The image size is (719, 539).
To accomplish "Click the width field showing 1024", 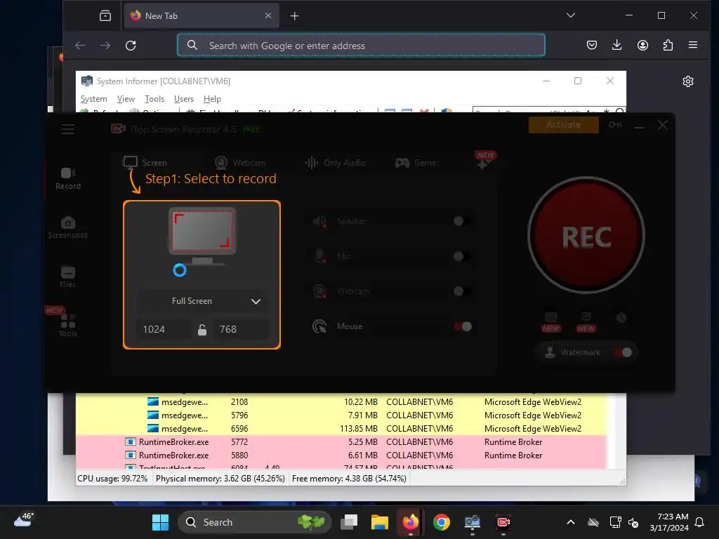I will 164,330.
